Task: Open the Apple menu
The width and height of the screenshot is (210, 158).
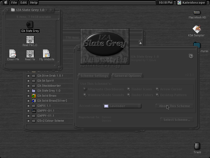Action: [x=6, y=3]
